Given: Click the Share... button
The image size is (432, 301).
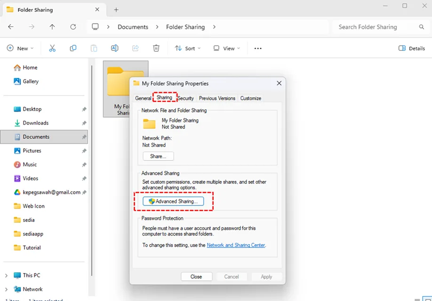Looking at the screenshot, I should (x=158, y=156).
